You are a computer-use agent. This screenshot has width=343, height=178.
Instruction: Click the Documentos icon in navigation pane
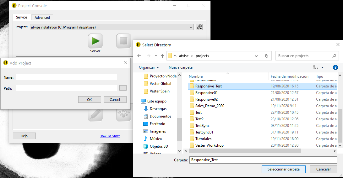[x=146, y=116]
